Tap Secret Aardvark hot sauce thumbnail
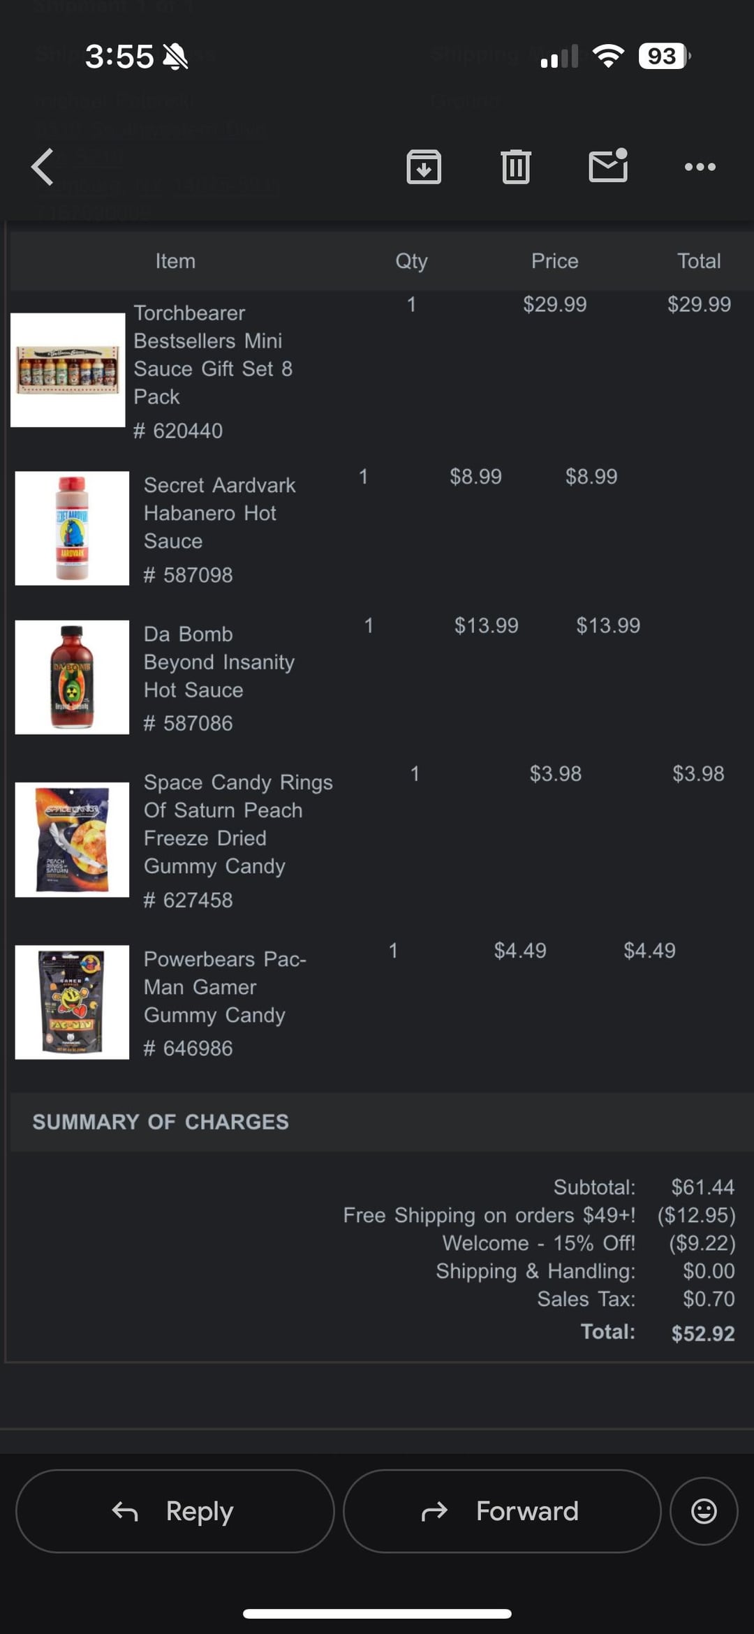Image resolution: width=754 pixels, height=1634 pixels. point(72,528)
